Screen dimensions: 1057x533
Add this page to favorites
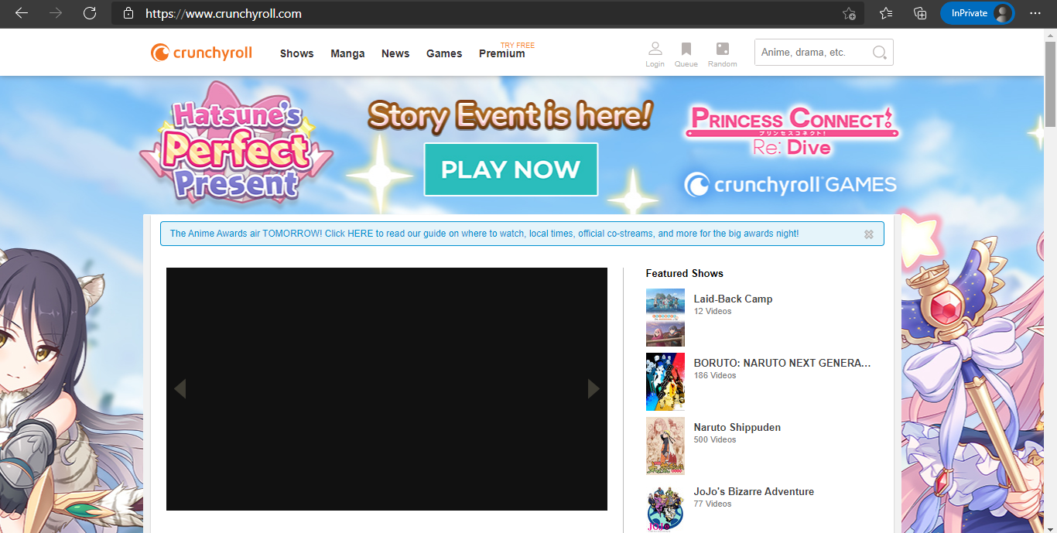[849, 13]
